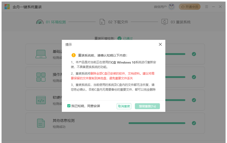Click the orange warning exclamation icon
Viewport: 227px width, 143px height.
click(73, 55)
